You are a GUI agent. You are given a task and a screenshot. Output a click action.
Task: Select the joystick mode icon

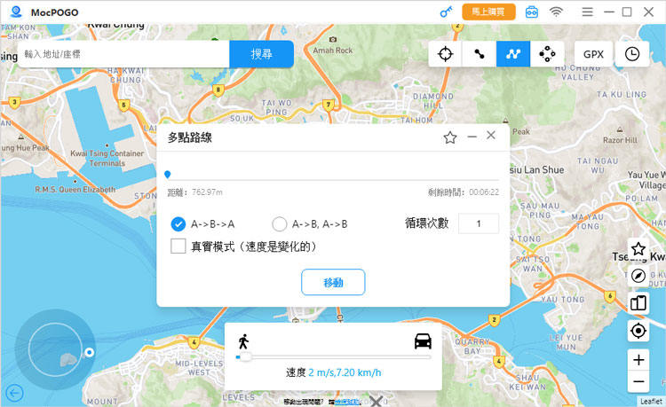click(547, 54)
